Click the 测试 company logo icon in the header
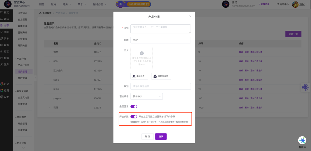The width and height of the screenshot is (311, 151). point(226,4)
